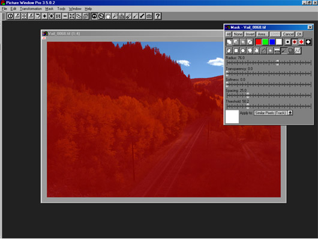Select the lasso-like curved shape mask tool
The width and height of the screenshot is (318, 239).
point(257,50)
